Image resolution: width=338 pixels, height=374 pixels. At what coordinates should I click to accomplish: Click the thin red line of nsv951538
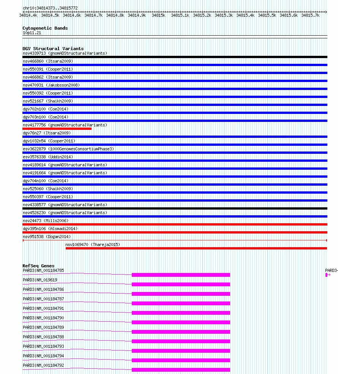pos(175,240)
